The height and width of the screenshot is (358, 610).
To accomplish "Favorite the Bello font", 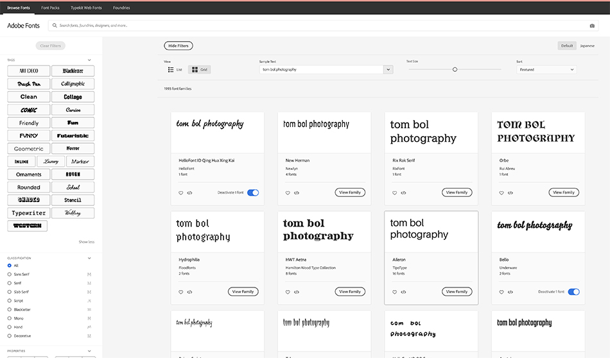I will 501,292.
